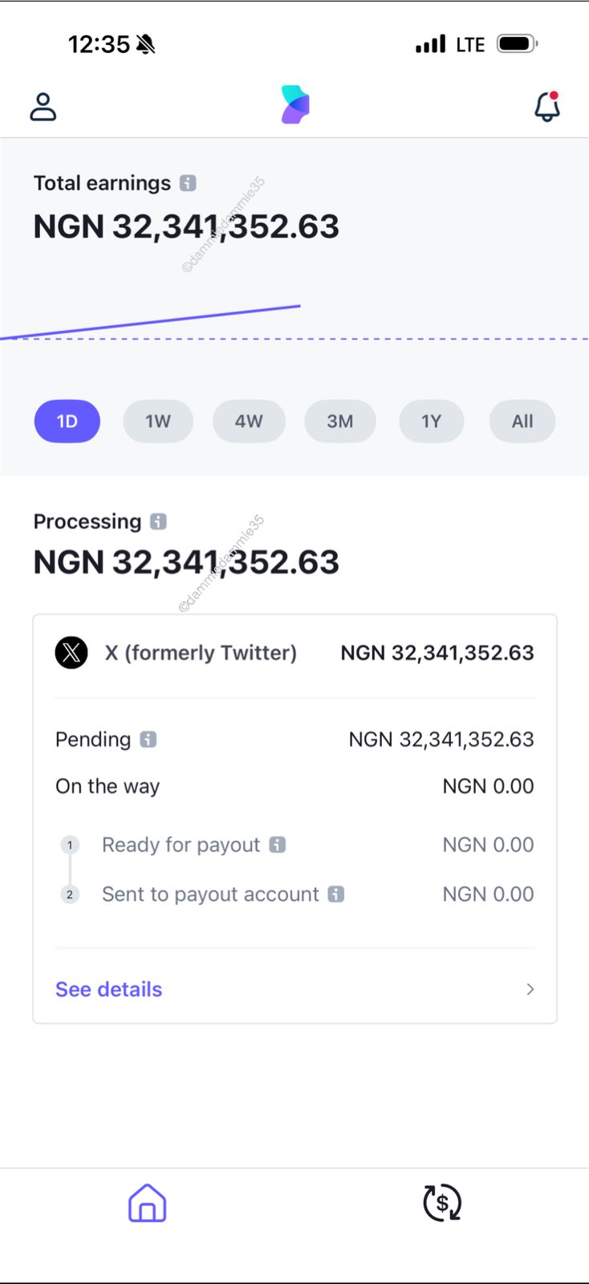Show info icon beside Processing

159,522
